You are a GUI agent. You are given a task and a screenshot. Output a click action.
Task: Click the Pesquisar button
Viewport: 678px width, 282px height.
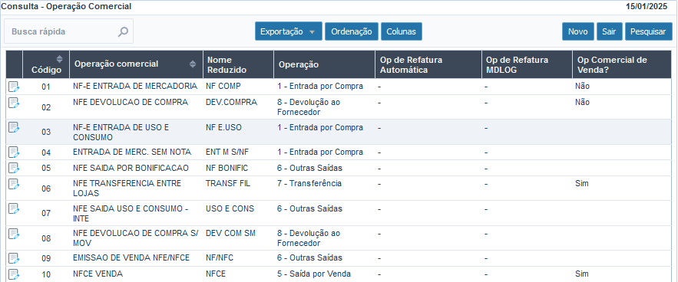[648, 31]
